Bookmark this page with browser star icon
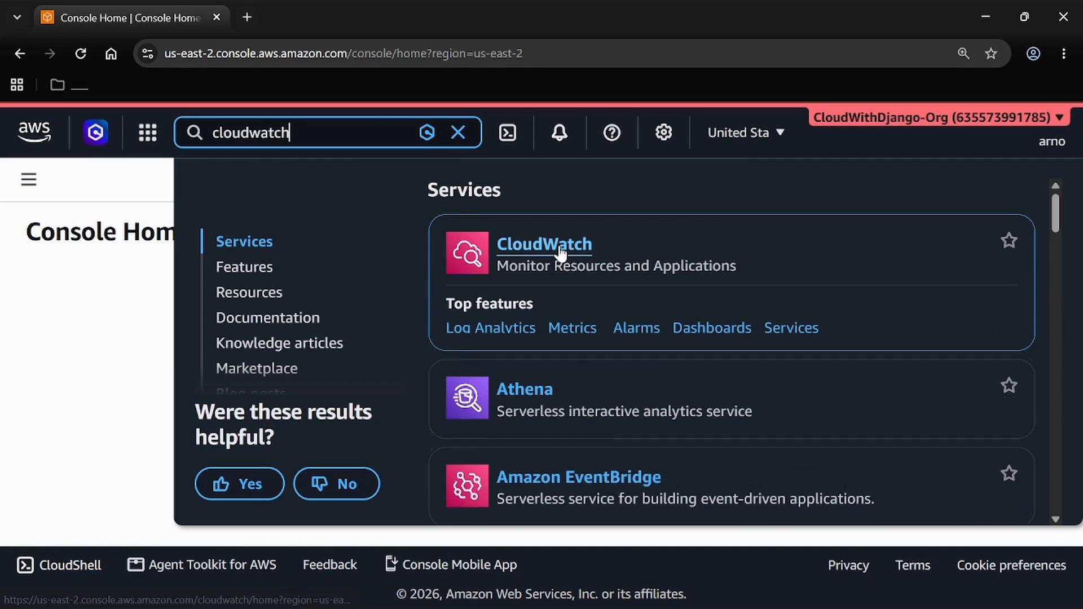Viewport: 1083px width, 609px height. 991,54
